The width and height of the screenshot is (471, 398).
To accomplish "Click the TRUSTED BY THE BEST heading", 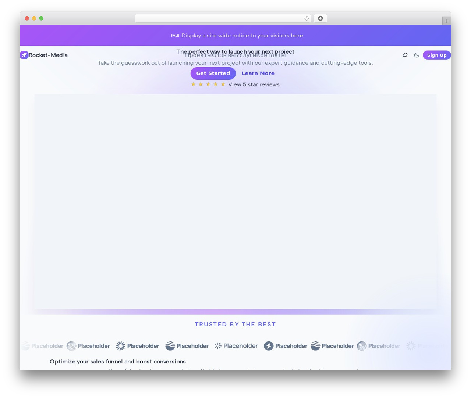I will (235, 324).
